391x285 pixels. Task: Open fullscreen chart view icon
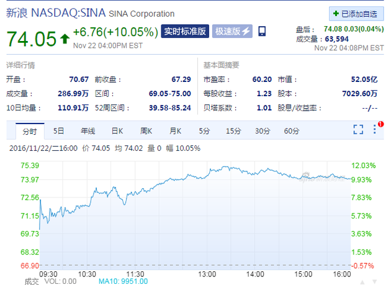coord(358,130)
